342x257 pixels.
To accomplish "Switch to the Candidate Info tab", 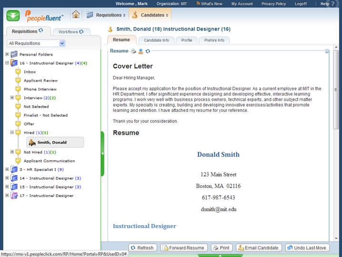I will click(156, 40).
